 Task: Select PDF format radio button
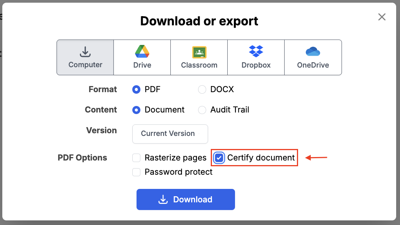point(136,89)
